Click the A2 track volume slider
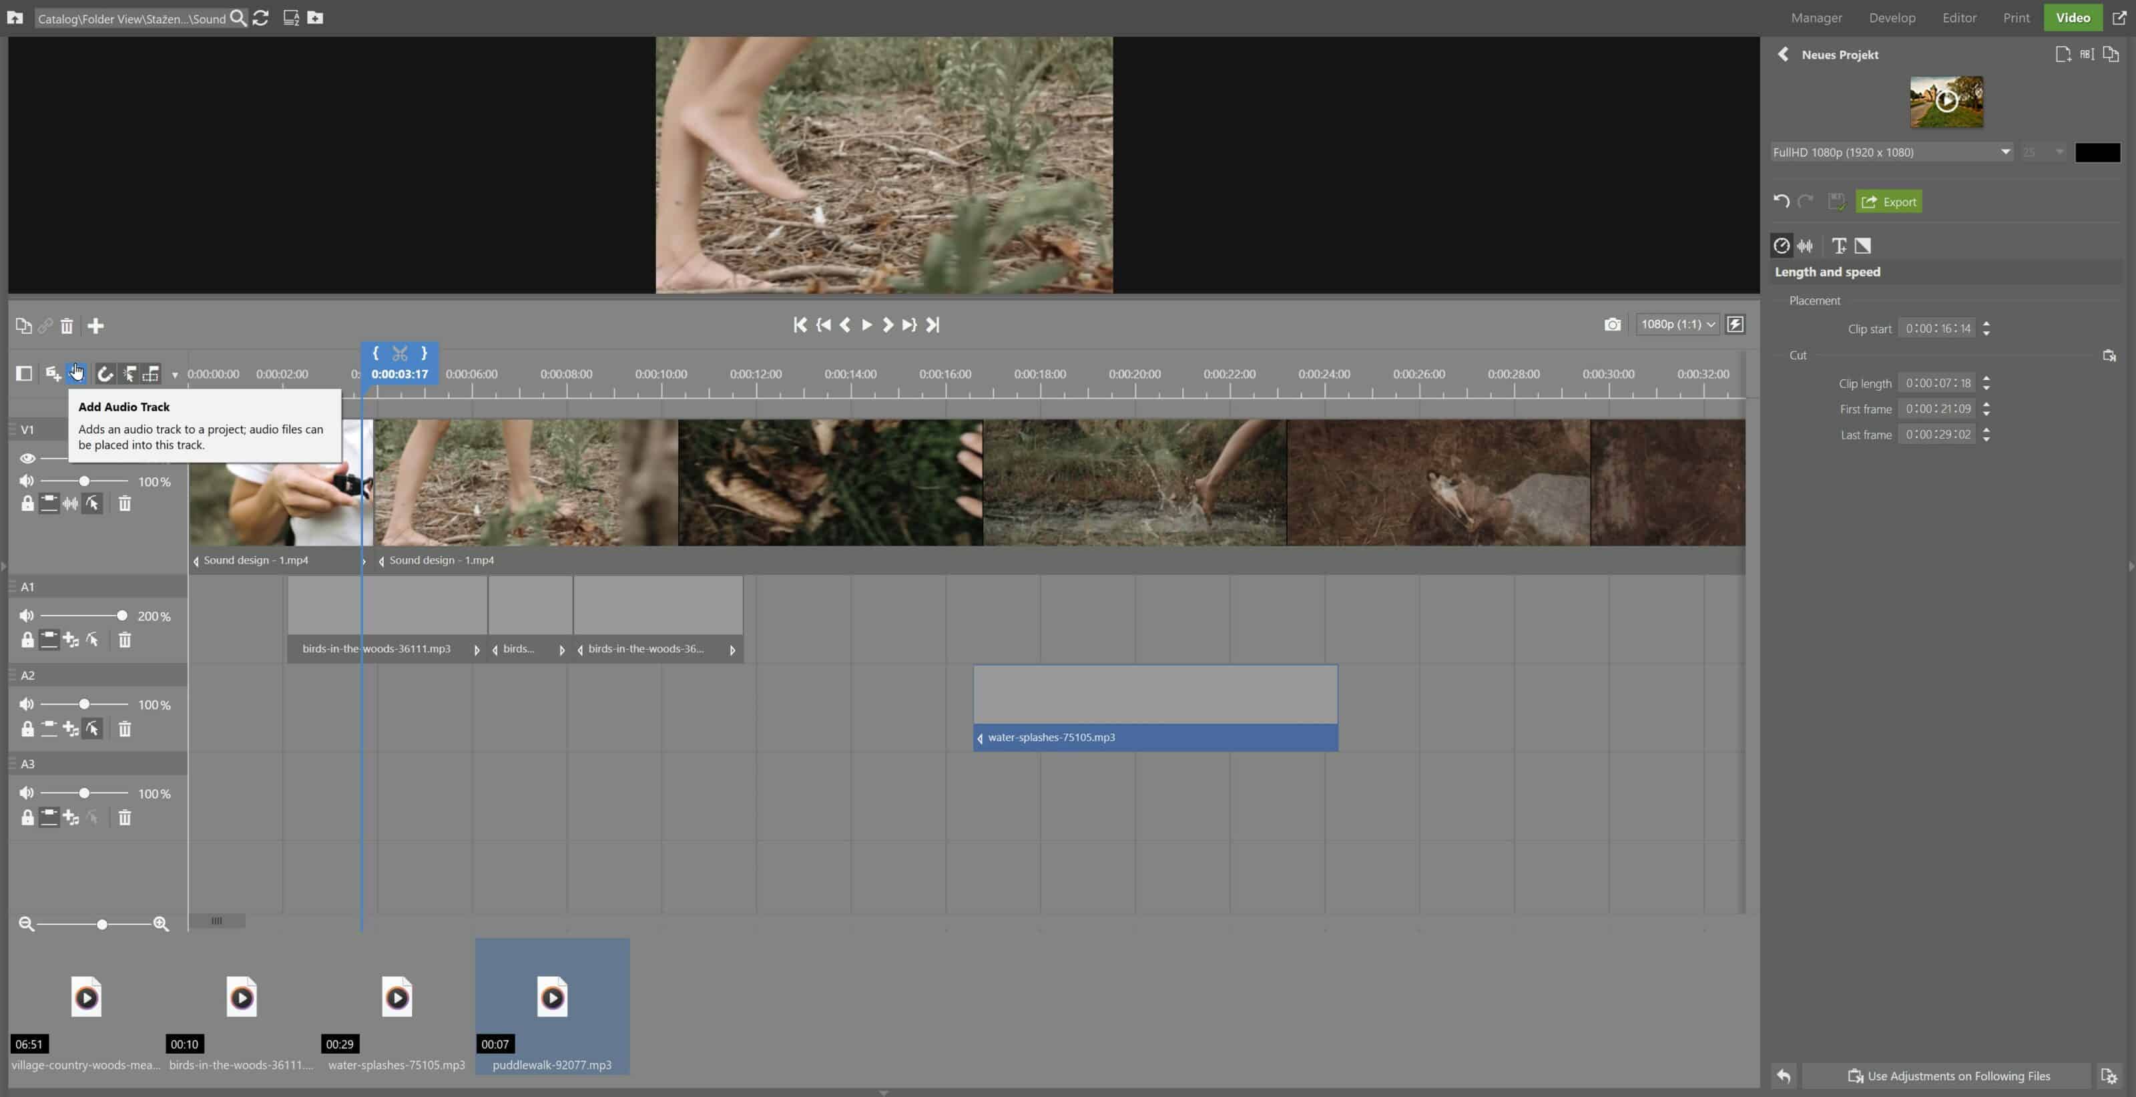The width and height of the screenshot is (2136, 1097). [83, 705]
